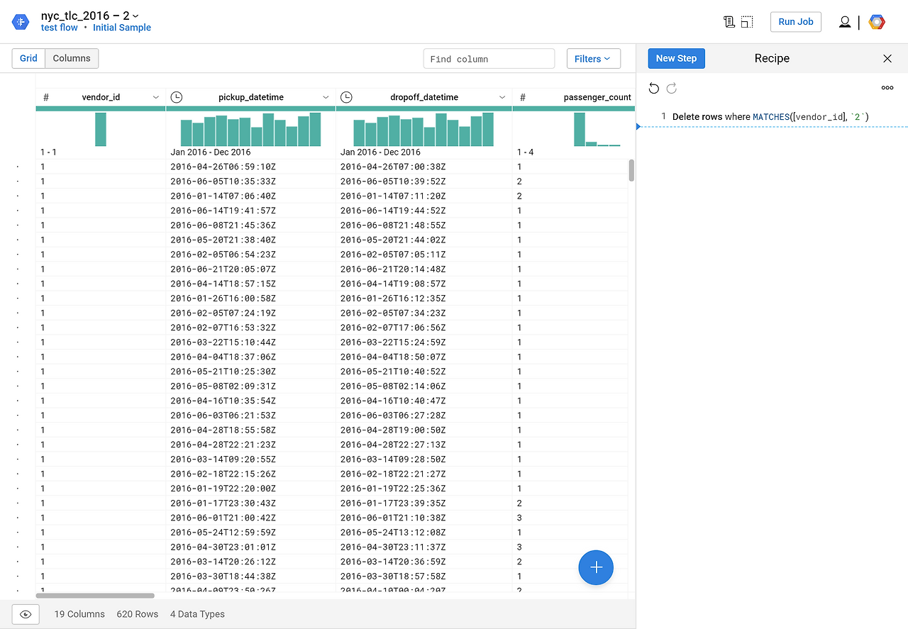The height and width of the screenshot is (629, 908).
Task: Switch to Grid view tab
Action: (x=28, y=58)
